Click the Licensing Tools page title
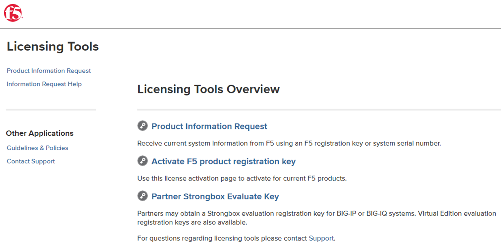This screenshot has width=501, height=249. 53,46
